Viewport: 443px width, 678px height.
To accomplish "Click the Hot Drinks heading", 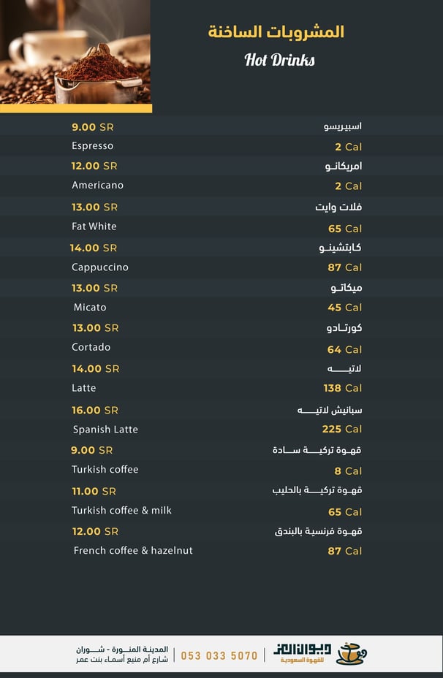I will 279,60.
